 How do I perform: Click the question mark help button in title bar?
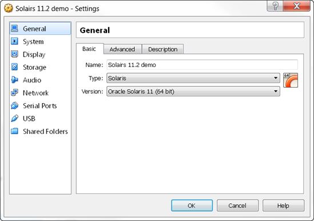coord(275,6)
